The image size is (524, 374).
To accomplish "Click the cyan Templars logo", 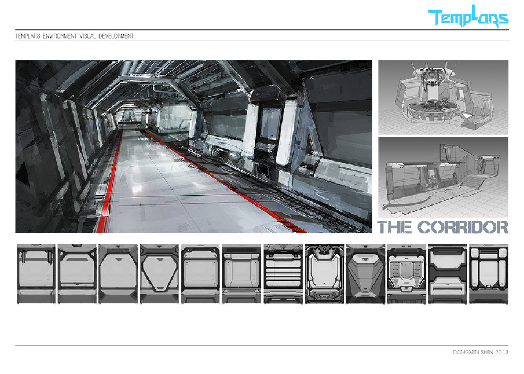I will point(468,18).
